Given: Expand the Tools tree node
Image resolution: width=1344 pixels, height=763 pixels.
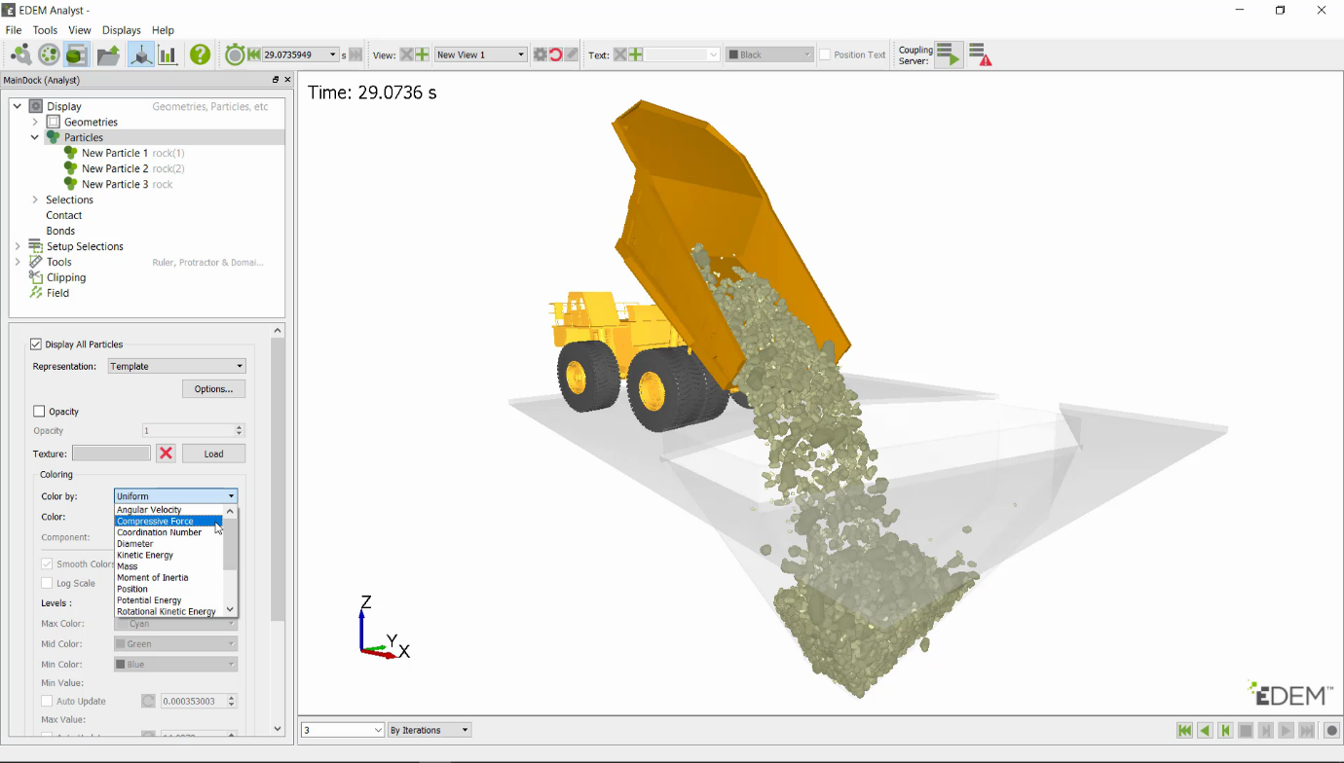Looking at the screenshot, I should 18,262.
